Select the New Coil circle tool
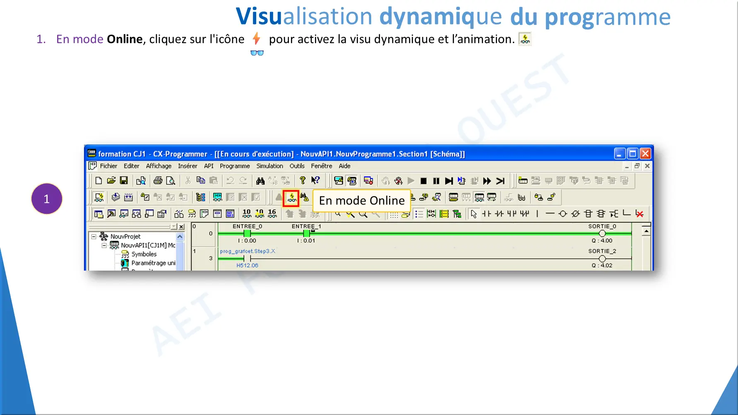This screenshot has height=415, width=738. [563, 214]
